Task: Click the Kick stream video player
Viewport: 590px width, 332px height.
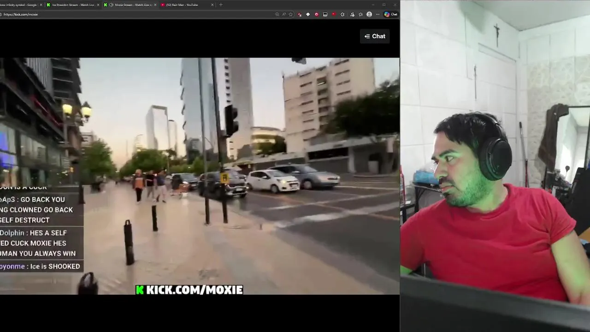Action: 200,176
